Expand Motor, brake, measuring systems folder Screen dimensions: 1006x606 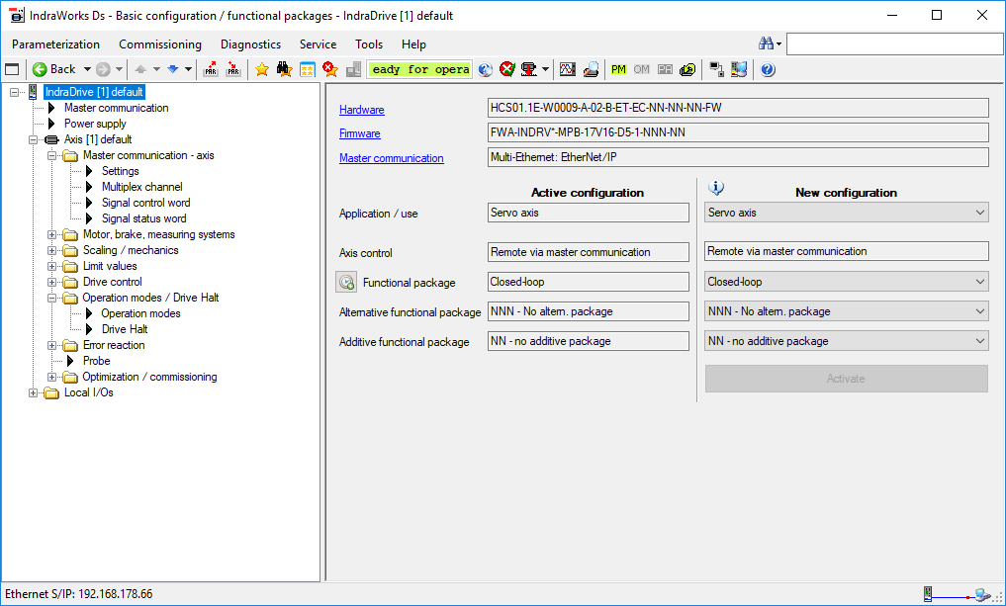point(52,234)
